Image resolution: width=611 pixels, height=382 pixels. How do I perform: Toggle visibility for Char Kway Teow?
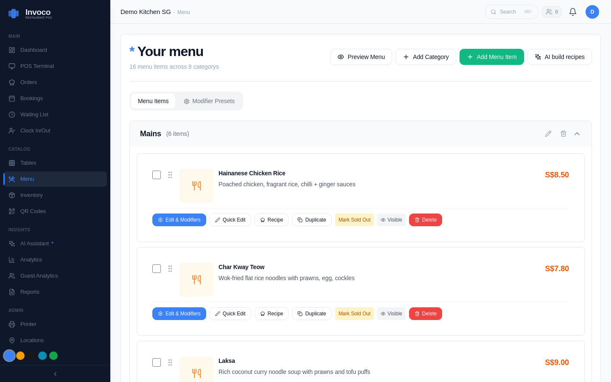coord(391,314)
